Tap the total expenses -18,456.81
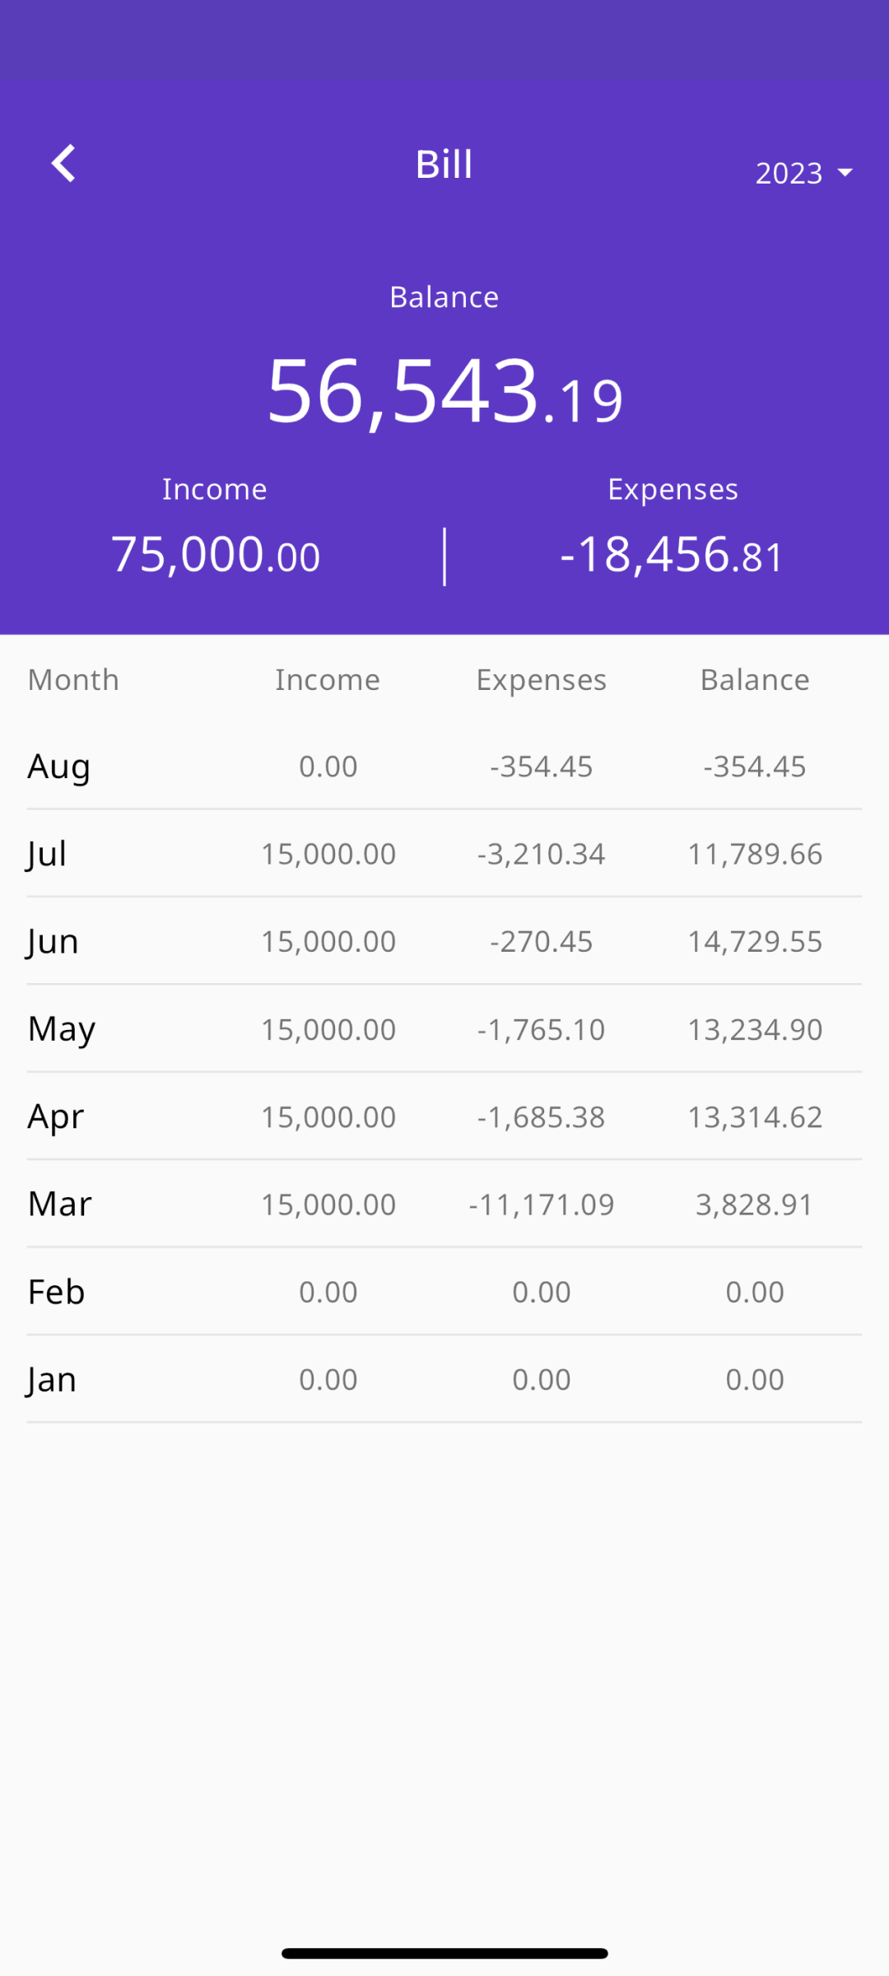Screen dimensions: 889x1976 coord(672,554)
